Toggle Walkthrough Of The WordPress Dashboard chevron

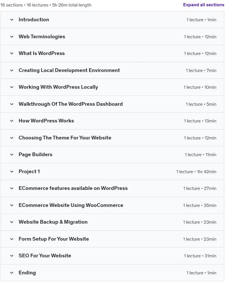(12, 104)
